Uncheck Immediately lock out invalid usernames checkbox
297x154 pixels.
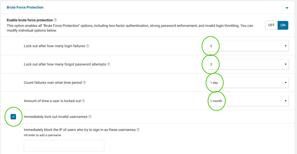coord(13,117)
